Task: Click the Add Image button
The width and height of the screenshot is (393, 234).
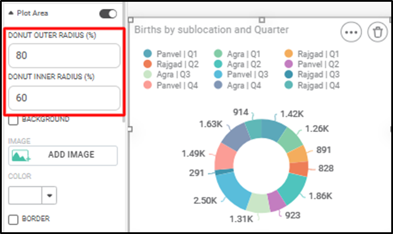Action: click(63, 156)
